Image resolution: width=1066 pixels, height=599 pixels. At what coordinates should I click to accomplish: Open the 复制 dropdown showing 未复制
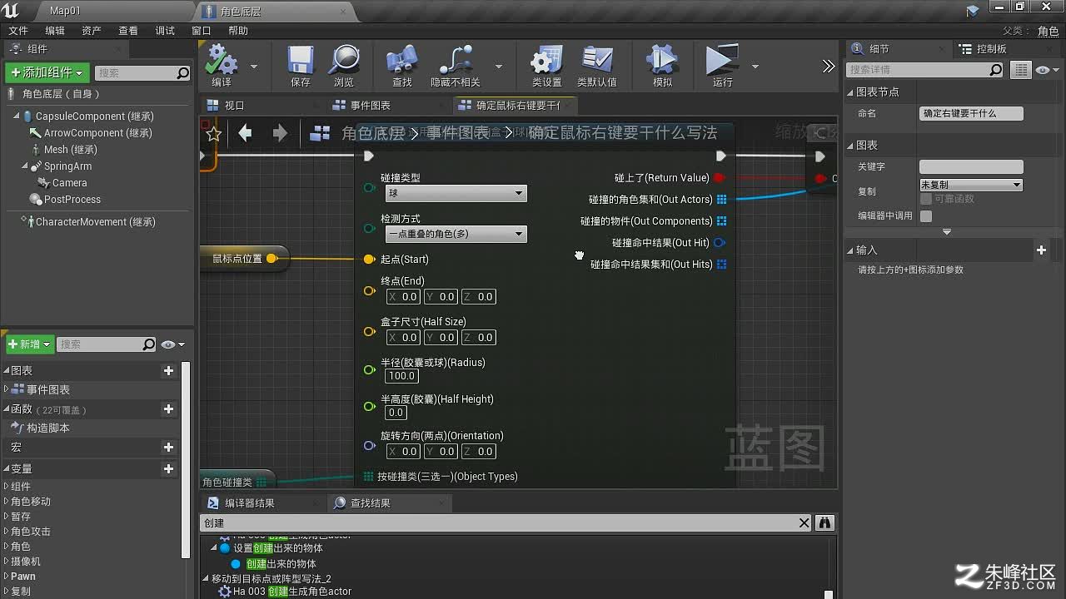click(x=971, y=185)
